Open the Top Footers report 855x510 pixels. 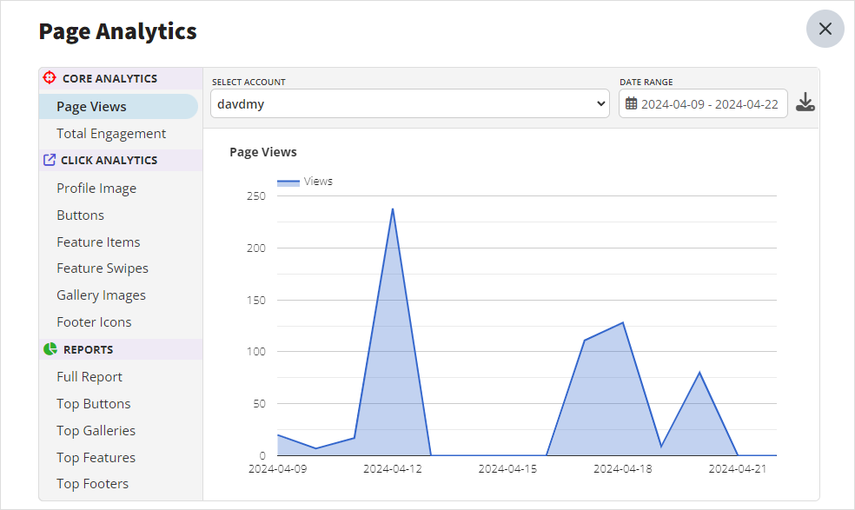point(93,484)
